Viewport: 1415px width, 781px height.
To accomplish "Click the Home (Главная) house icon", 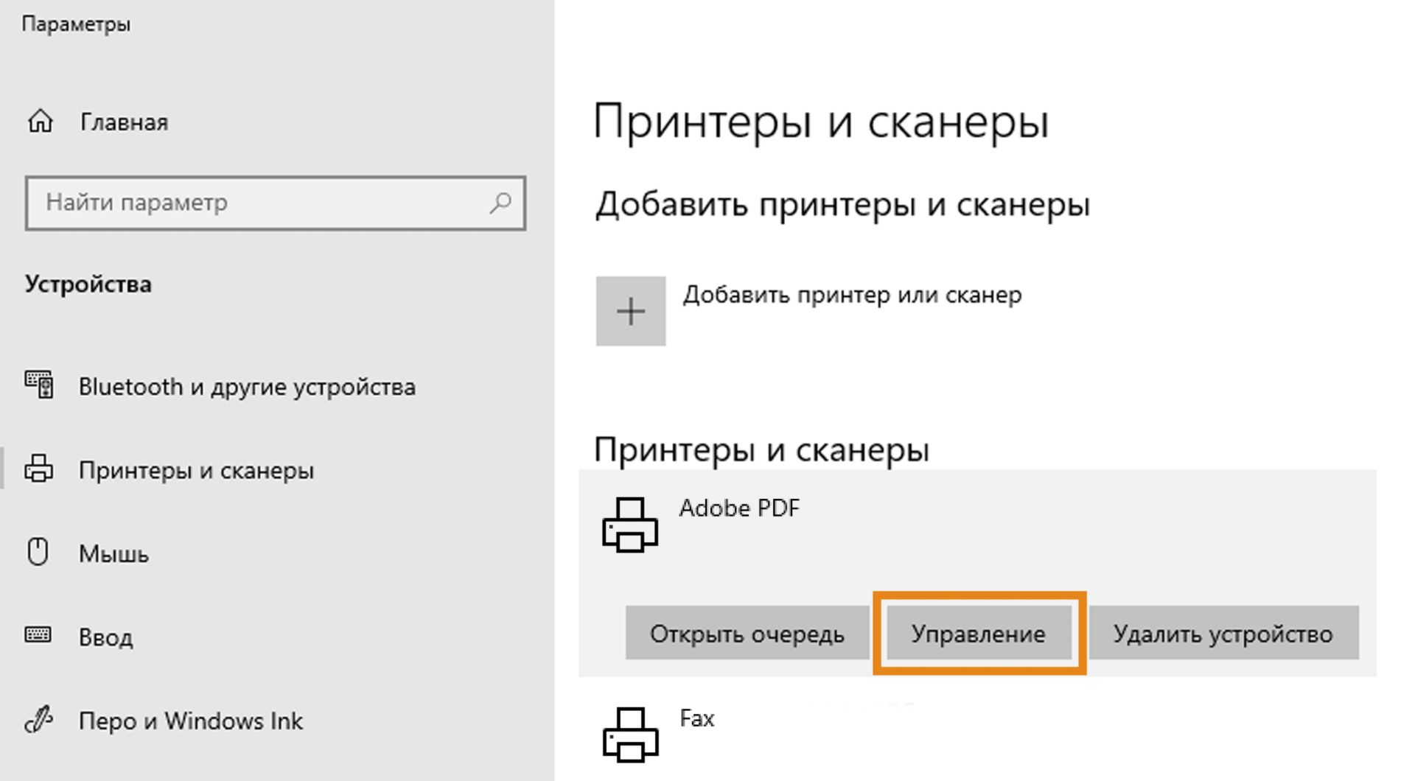I will click(41, 121).
